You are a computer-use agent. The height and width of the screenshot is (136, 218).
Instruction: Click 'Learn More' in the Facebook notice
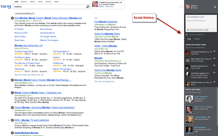109,6
